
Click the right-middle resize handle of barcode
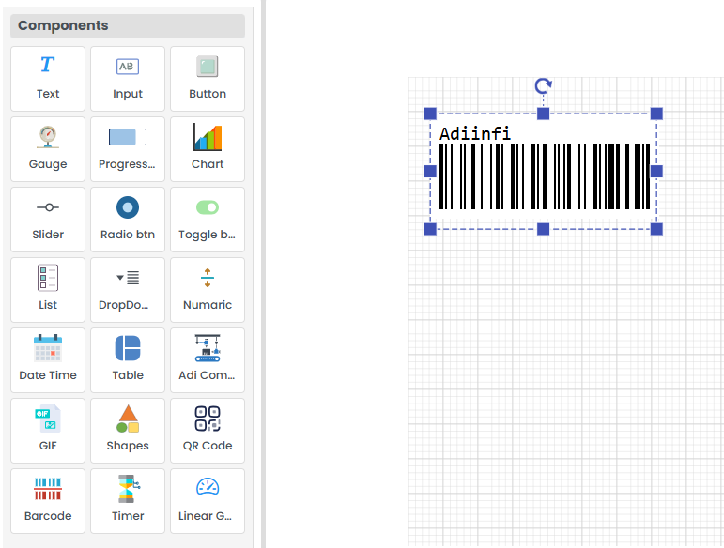tap(656, 171)
